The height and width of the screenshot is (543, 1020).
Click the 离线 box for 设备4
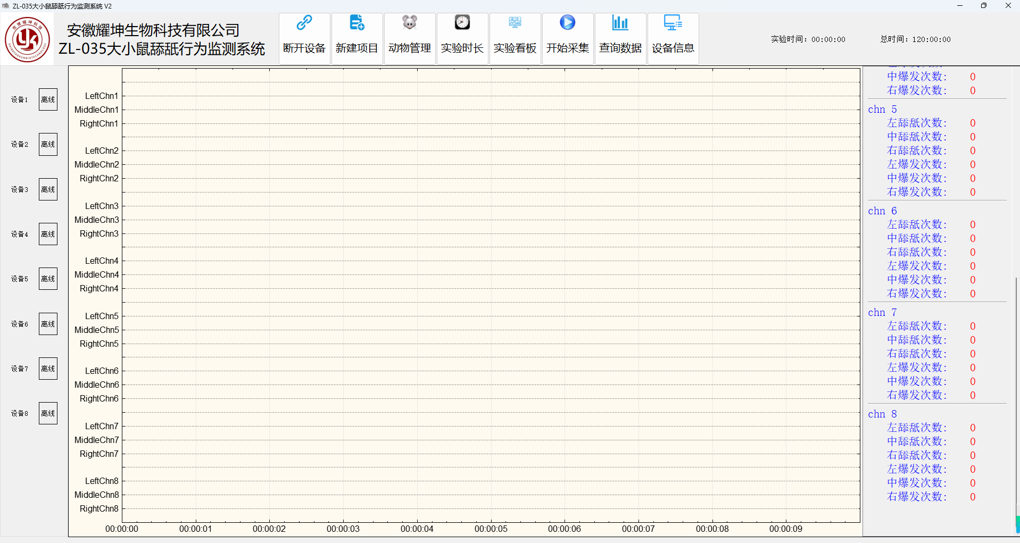48,234
